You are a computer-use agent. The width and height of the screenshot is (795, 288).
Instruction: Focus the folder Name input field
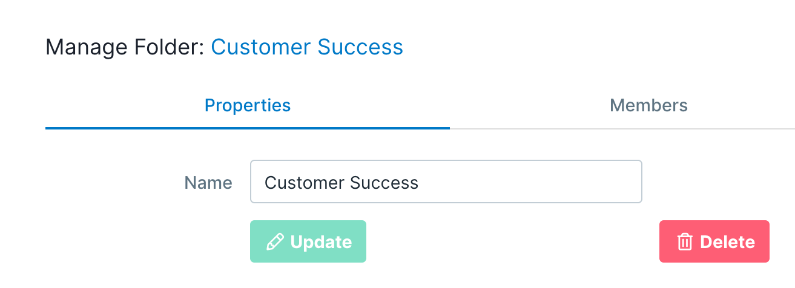tap(446, 182)
